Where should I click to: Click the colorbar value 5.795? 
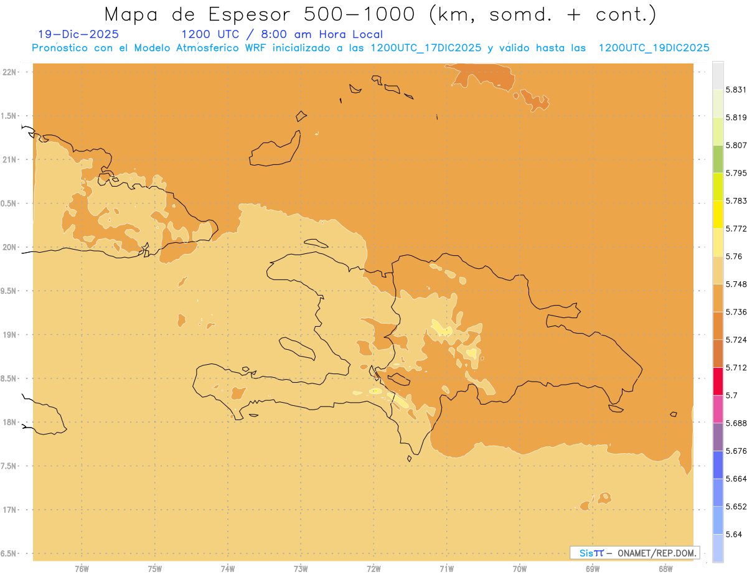tap(736, 173)
